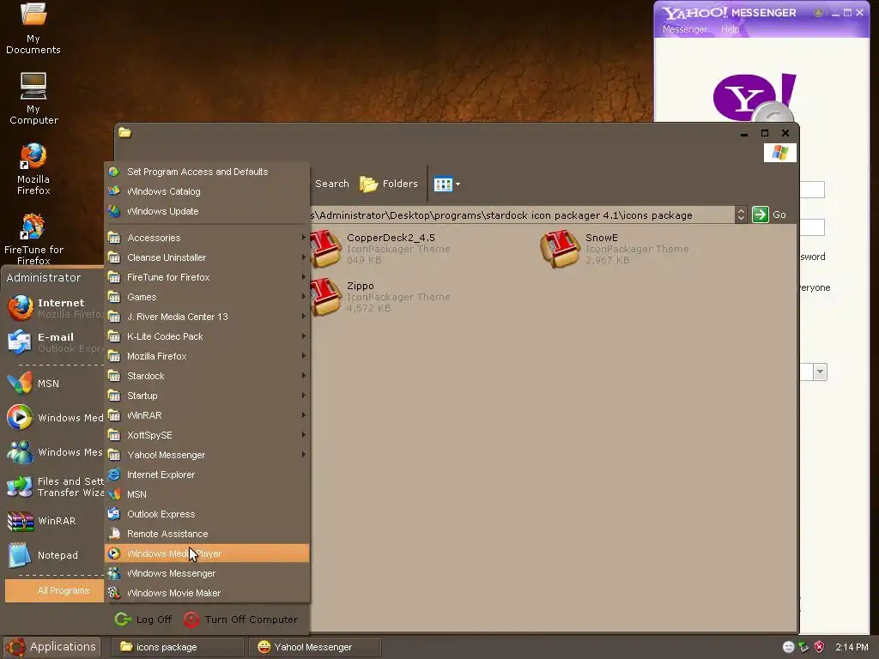879x659 pixels.
Task: Click the green Go arrow button
Action: pyautogui.click(x=761, y=215)
